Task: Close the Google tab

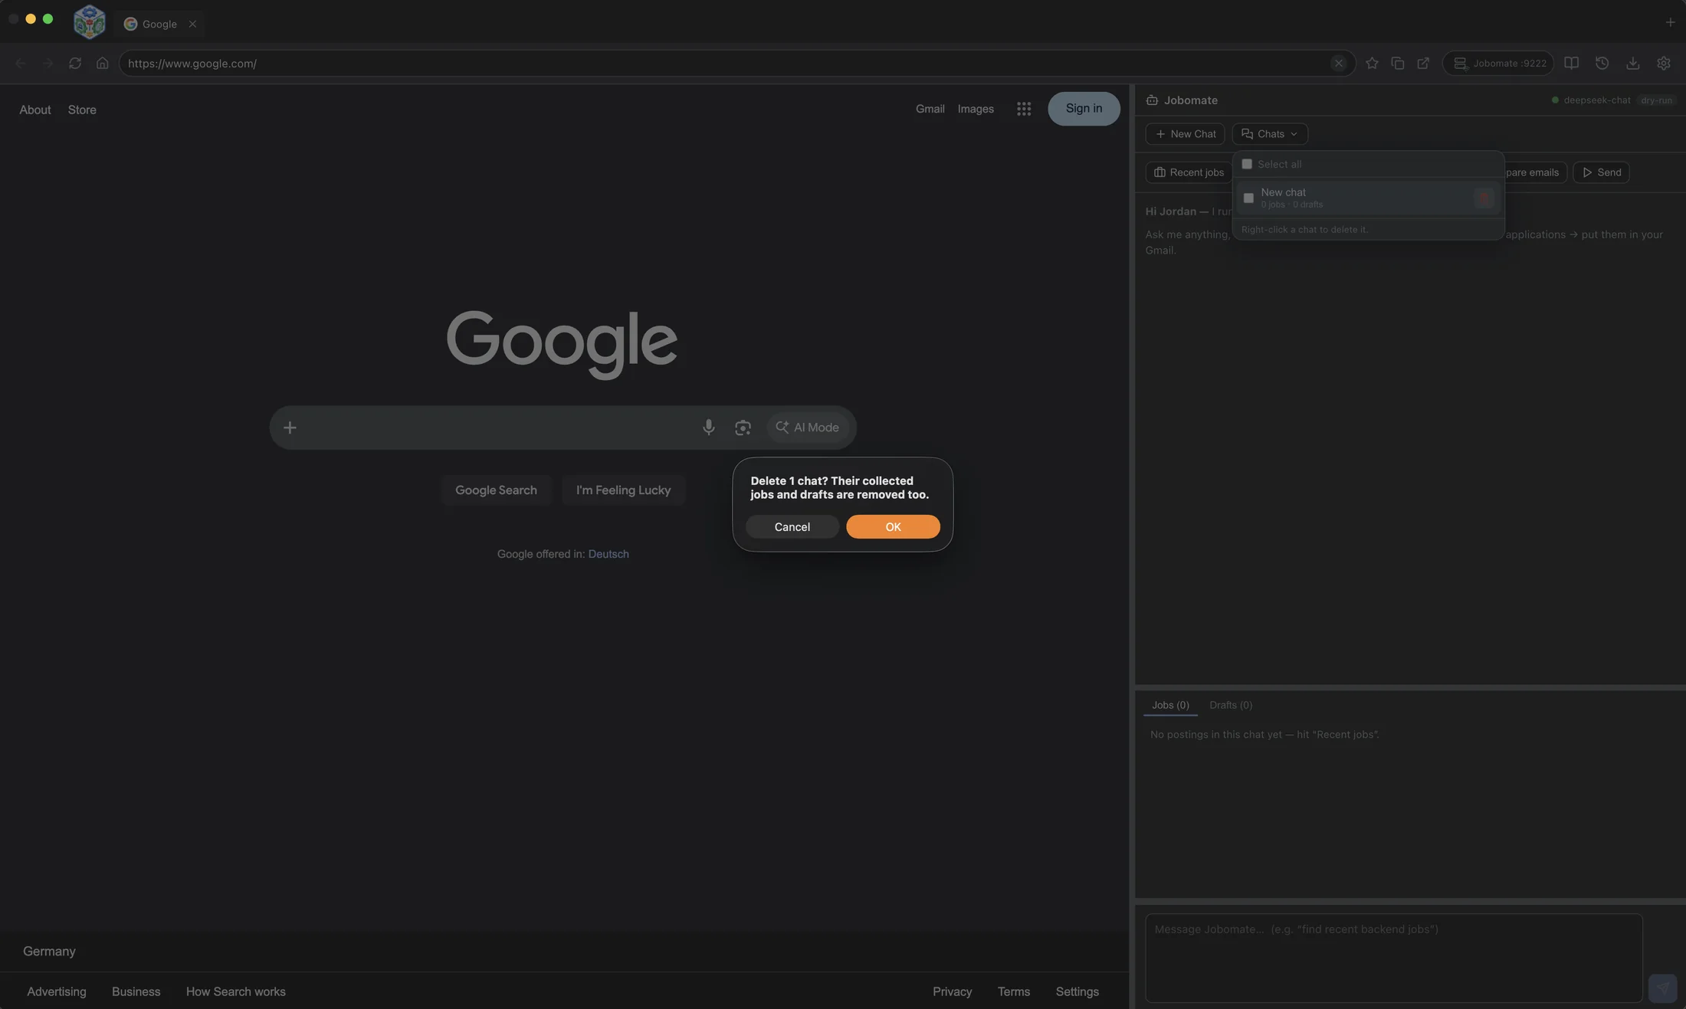Action: [192, 24]
